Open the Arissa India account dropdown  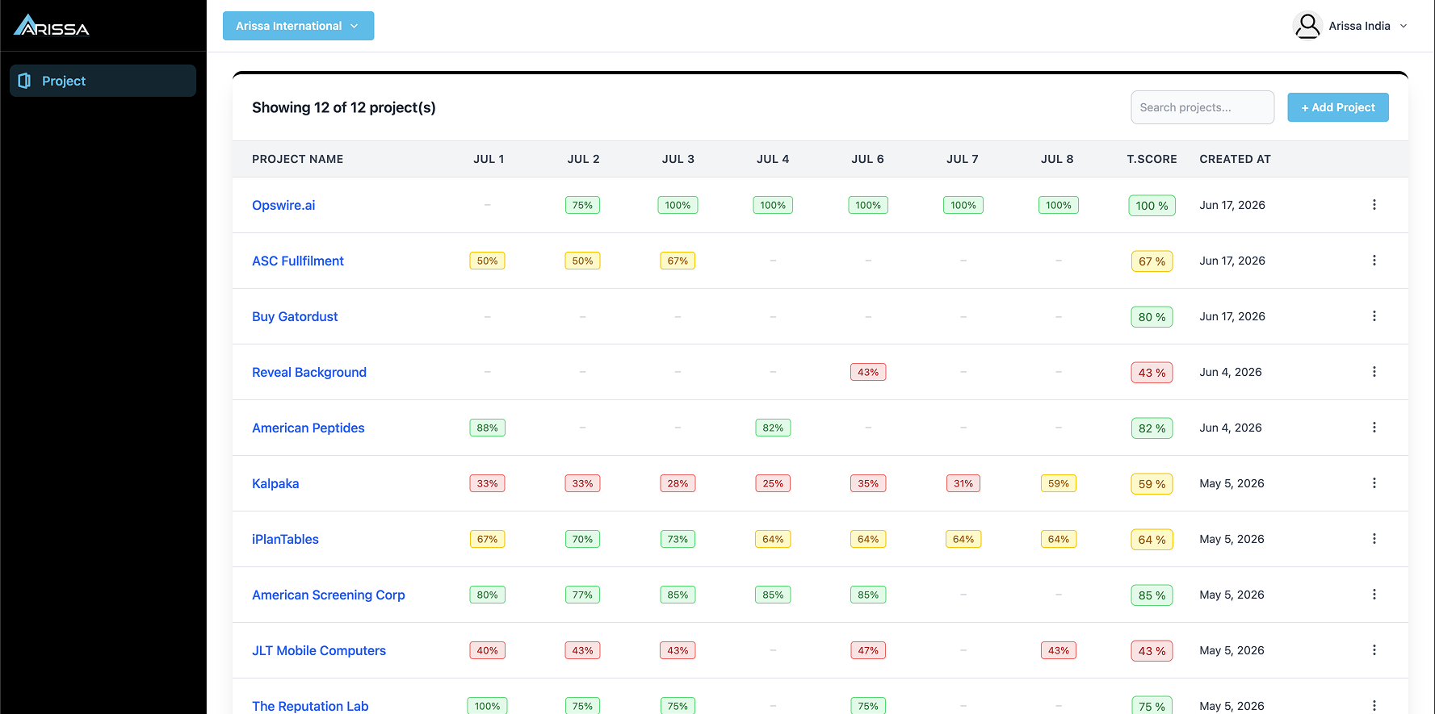point(1351,26)
